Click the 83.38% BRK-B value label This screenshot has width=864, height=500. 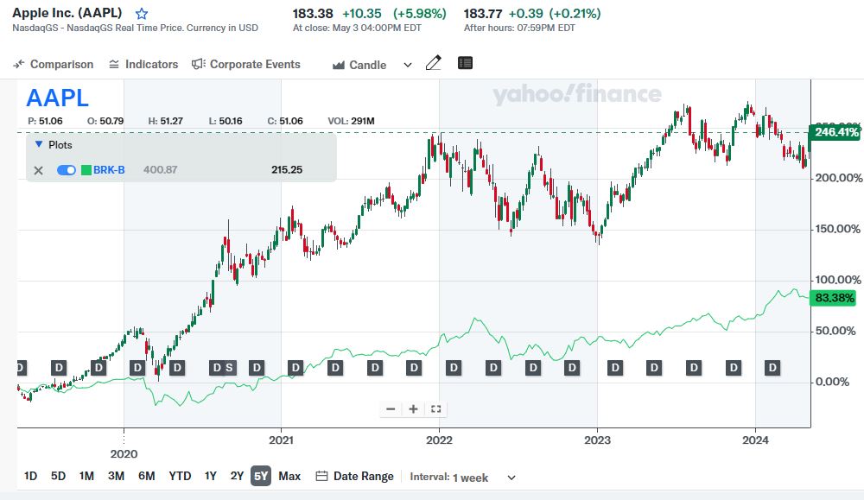835,298
